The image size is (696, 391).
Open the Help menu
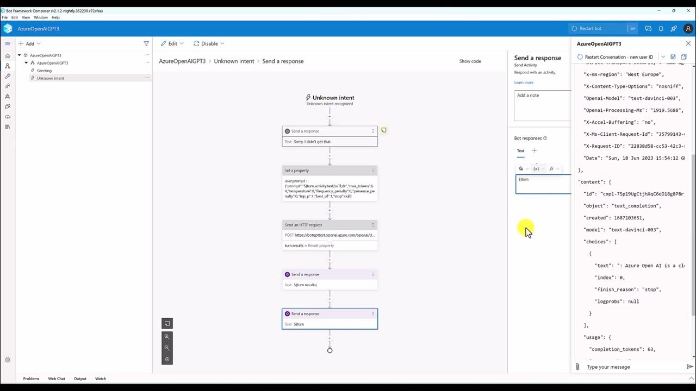55,17
